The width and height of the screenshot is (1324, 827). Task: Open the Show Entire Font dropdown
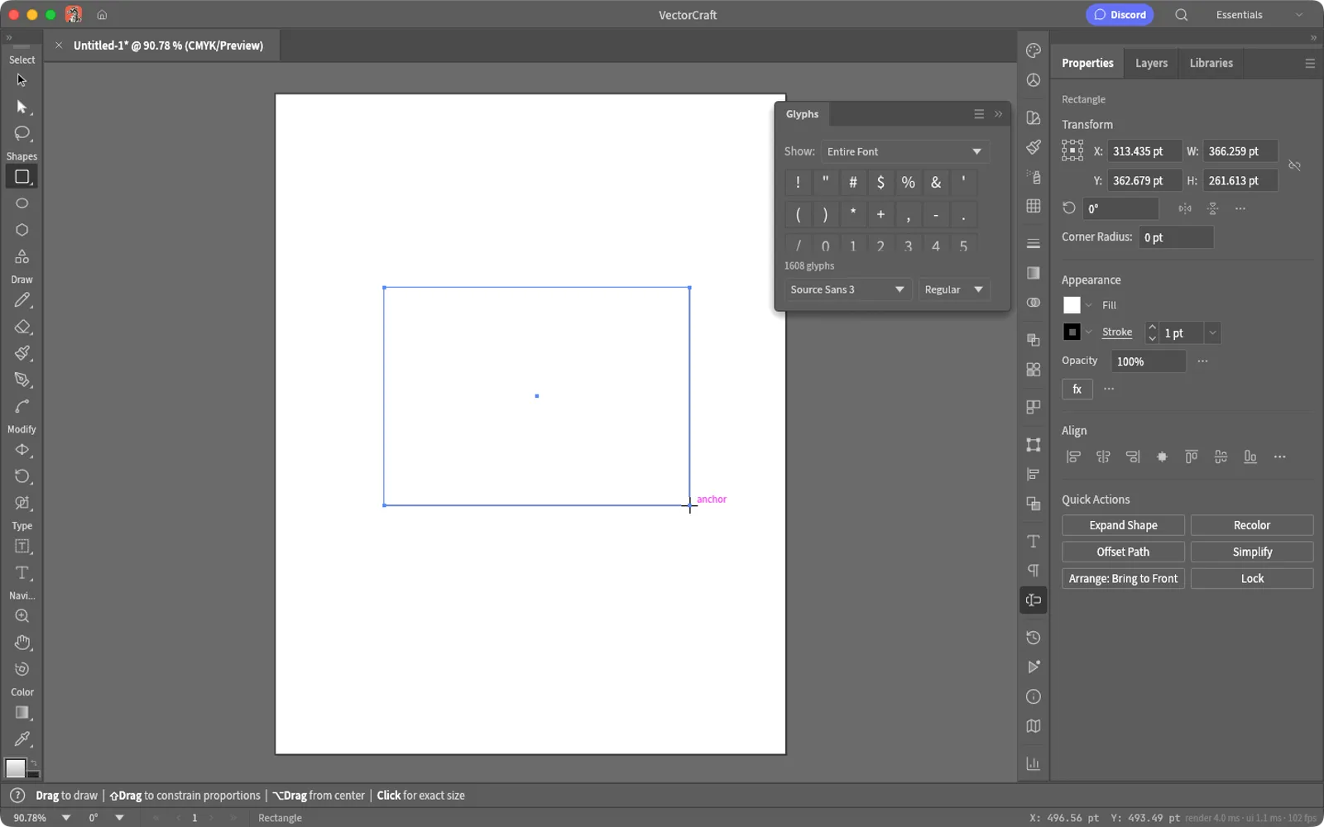point(905,151)
